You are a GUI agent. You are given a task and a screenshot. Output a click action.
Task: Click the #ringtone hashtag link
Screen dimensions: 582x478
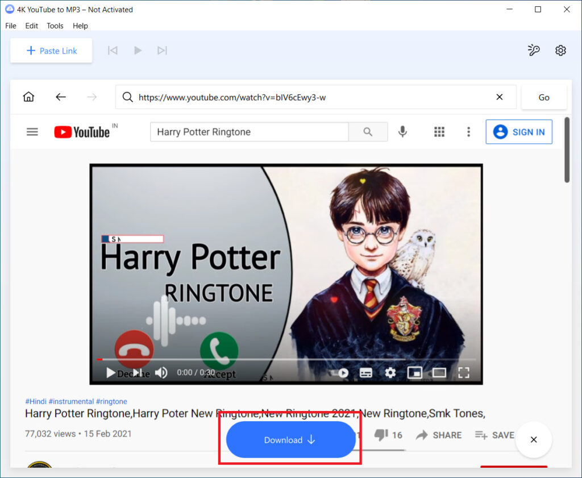pos(111,401)
